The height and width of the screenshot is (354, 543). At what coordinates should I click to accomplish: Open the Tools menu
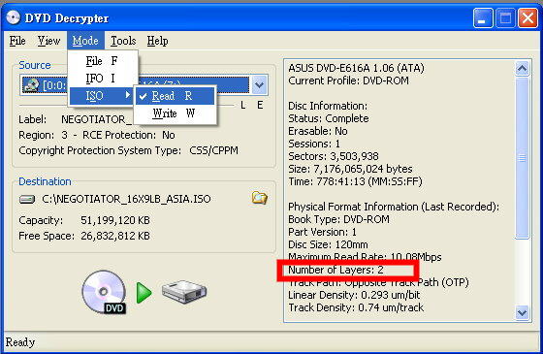click(x=123, y=41)
